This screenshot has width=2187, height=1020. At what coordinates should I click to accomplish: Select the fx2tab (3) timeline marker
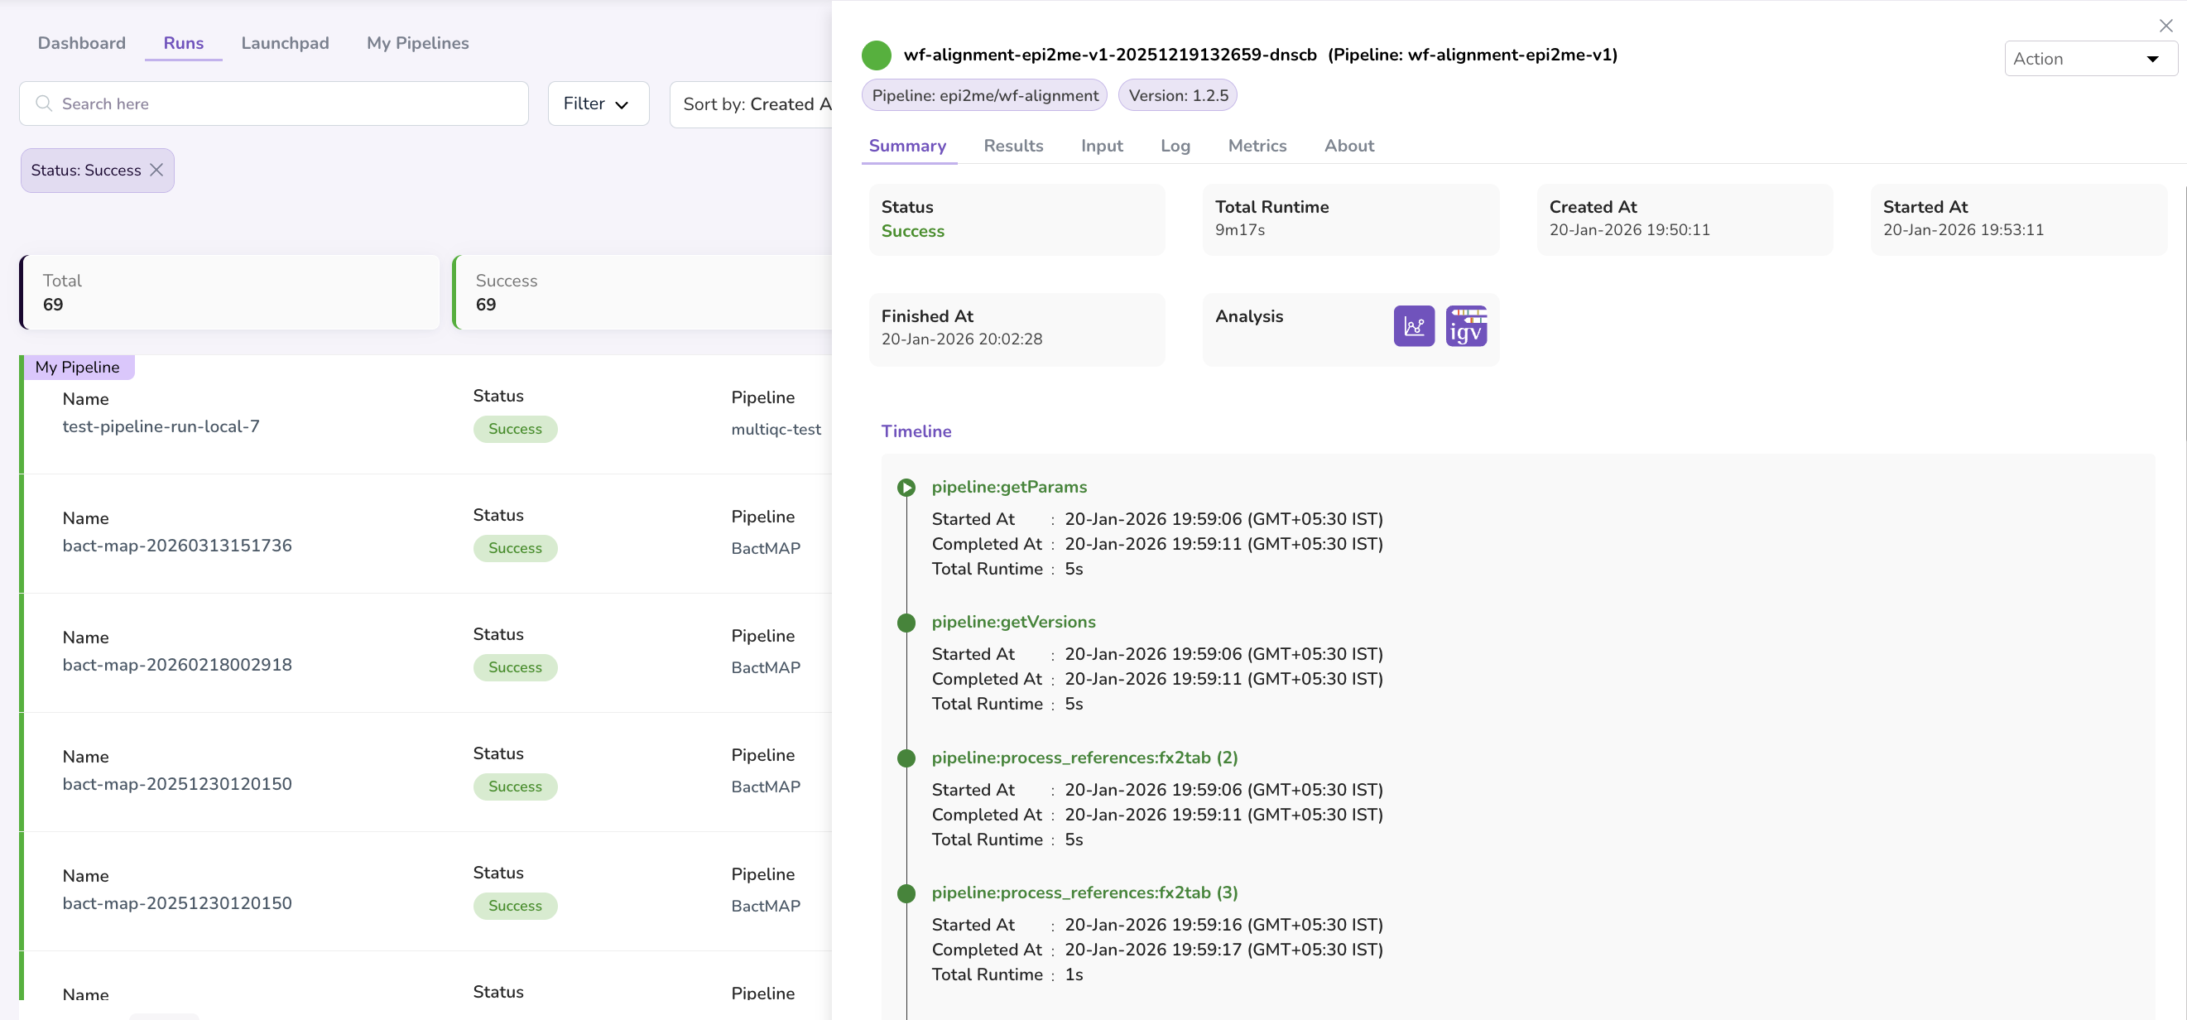pos(906,893)
